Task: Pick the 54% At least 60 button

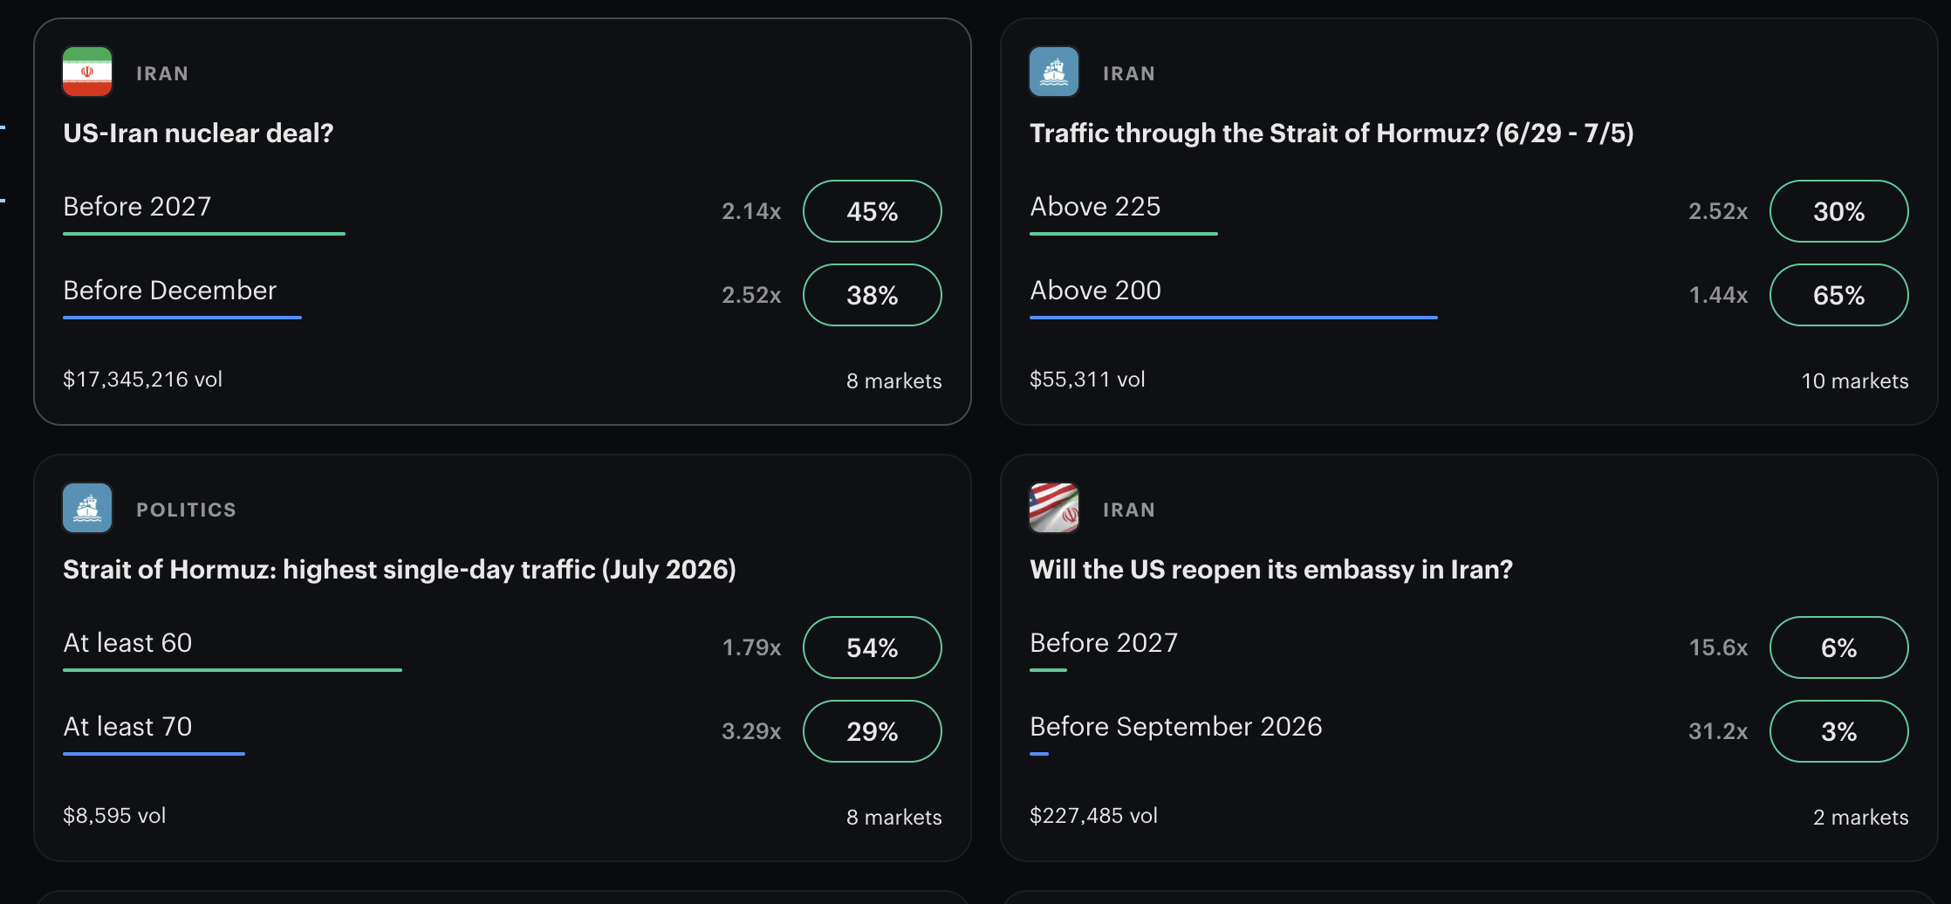Action: tap(872, 647)
